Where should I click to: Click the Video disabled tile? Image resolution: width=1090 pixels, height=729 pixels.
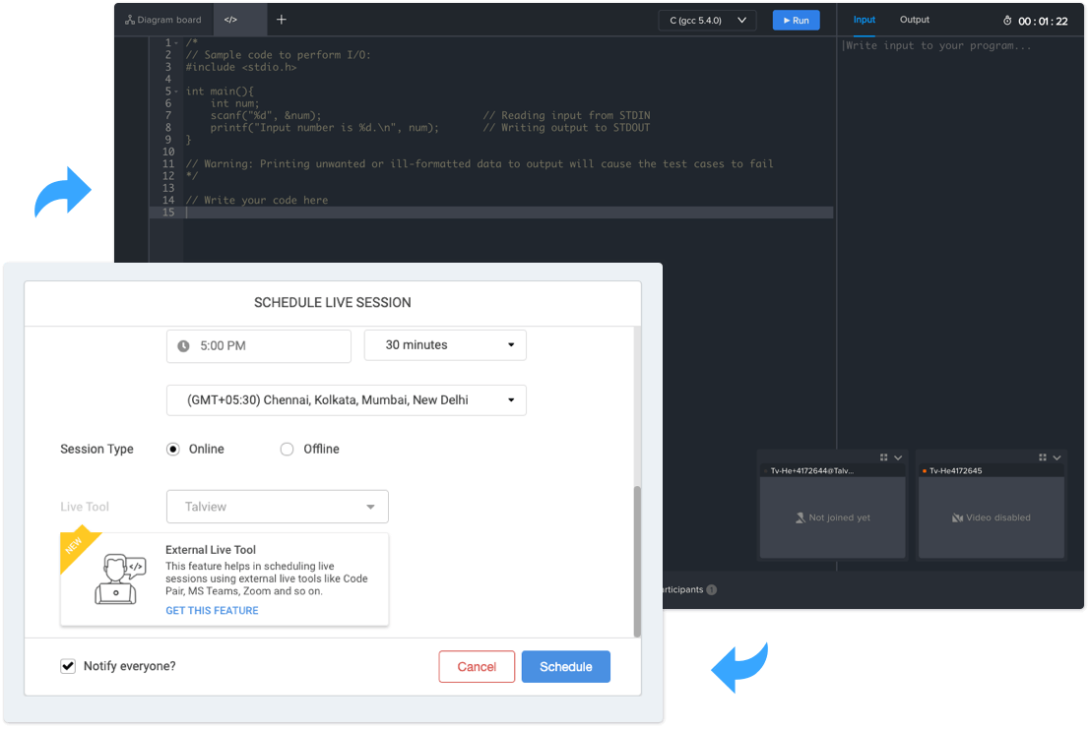click(x=992, y=517)
